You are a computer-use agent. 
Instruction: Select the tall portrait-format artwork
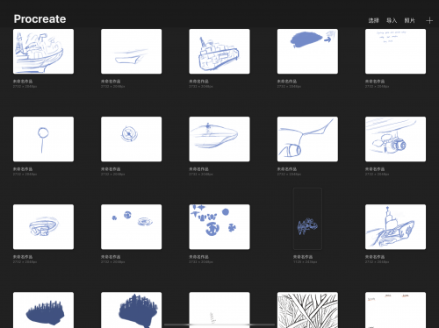(307, 218)
